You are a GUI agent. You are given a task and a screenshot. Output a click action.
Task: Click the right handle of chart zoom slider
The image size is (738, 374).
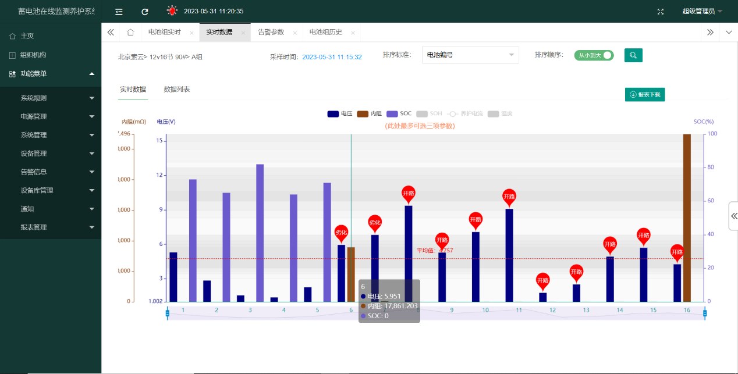[x=705, y=314]
